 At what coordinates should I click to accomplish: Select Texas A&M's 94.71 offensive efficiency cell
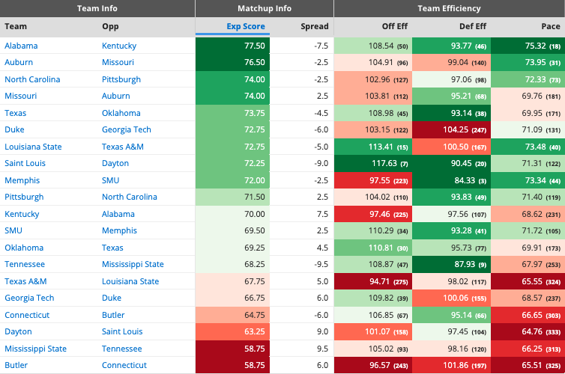pyautogui.click(x=373, y=281)
